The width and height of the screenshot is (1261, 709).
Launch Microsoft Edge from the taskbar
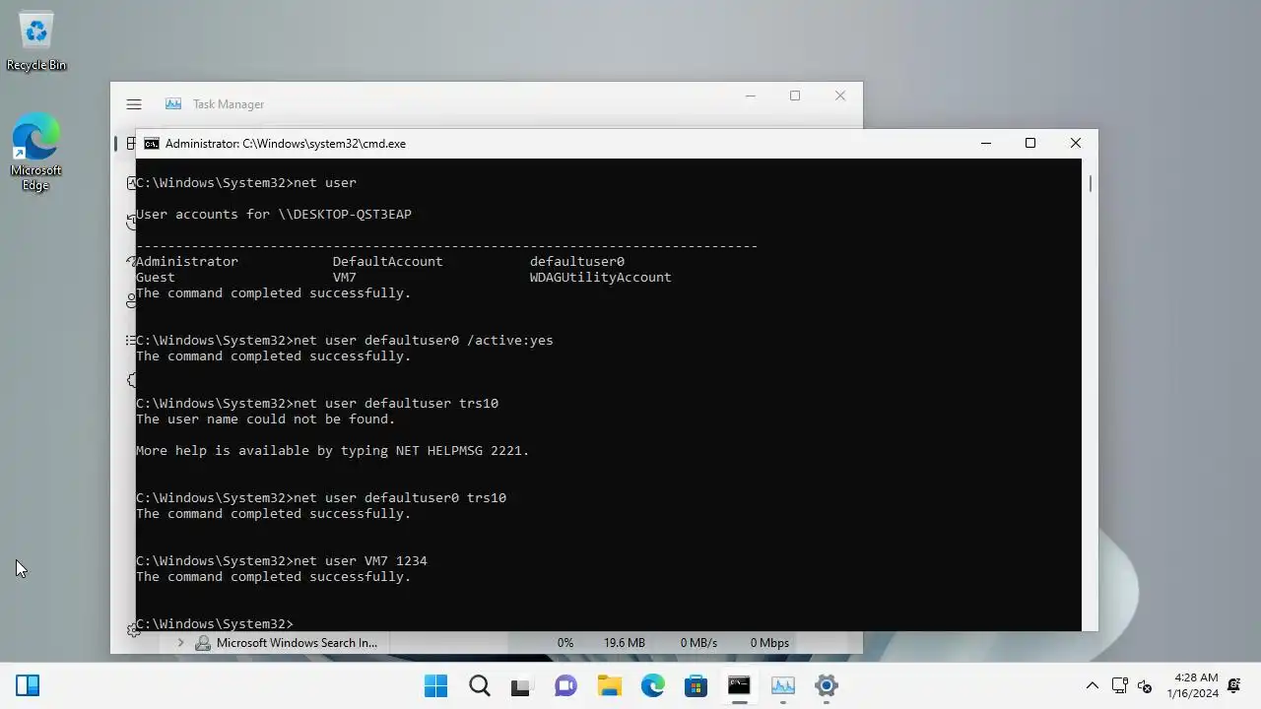[x=653, y=685]
